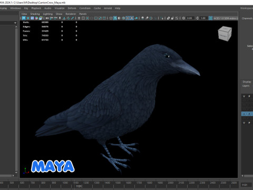Click the Smooth Shade All icon
The image size is (253, 190).
point(115,18)
